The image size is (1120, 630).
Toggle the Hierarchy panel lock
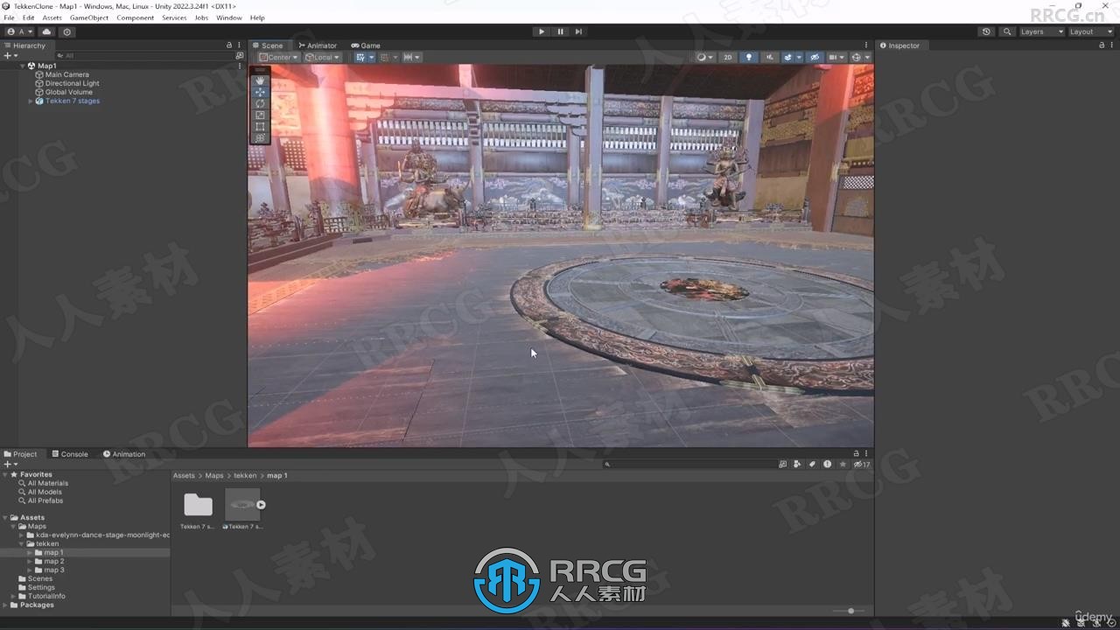coord(229,45)
